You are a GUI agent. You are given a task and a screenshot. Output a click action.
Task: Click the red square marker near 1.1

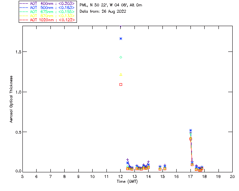(121, 84)
